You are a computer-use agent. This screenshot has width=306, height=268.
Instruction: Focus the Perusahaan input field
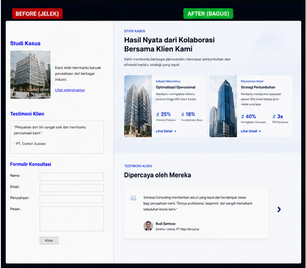click(x=72, y=199)
